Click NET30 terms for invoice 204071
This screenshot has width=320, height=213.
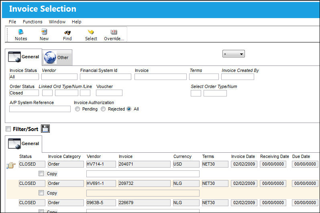tap(215, 164)
